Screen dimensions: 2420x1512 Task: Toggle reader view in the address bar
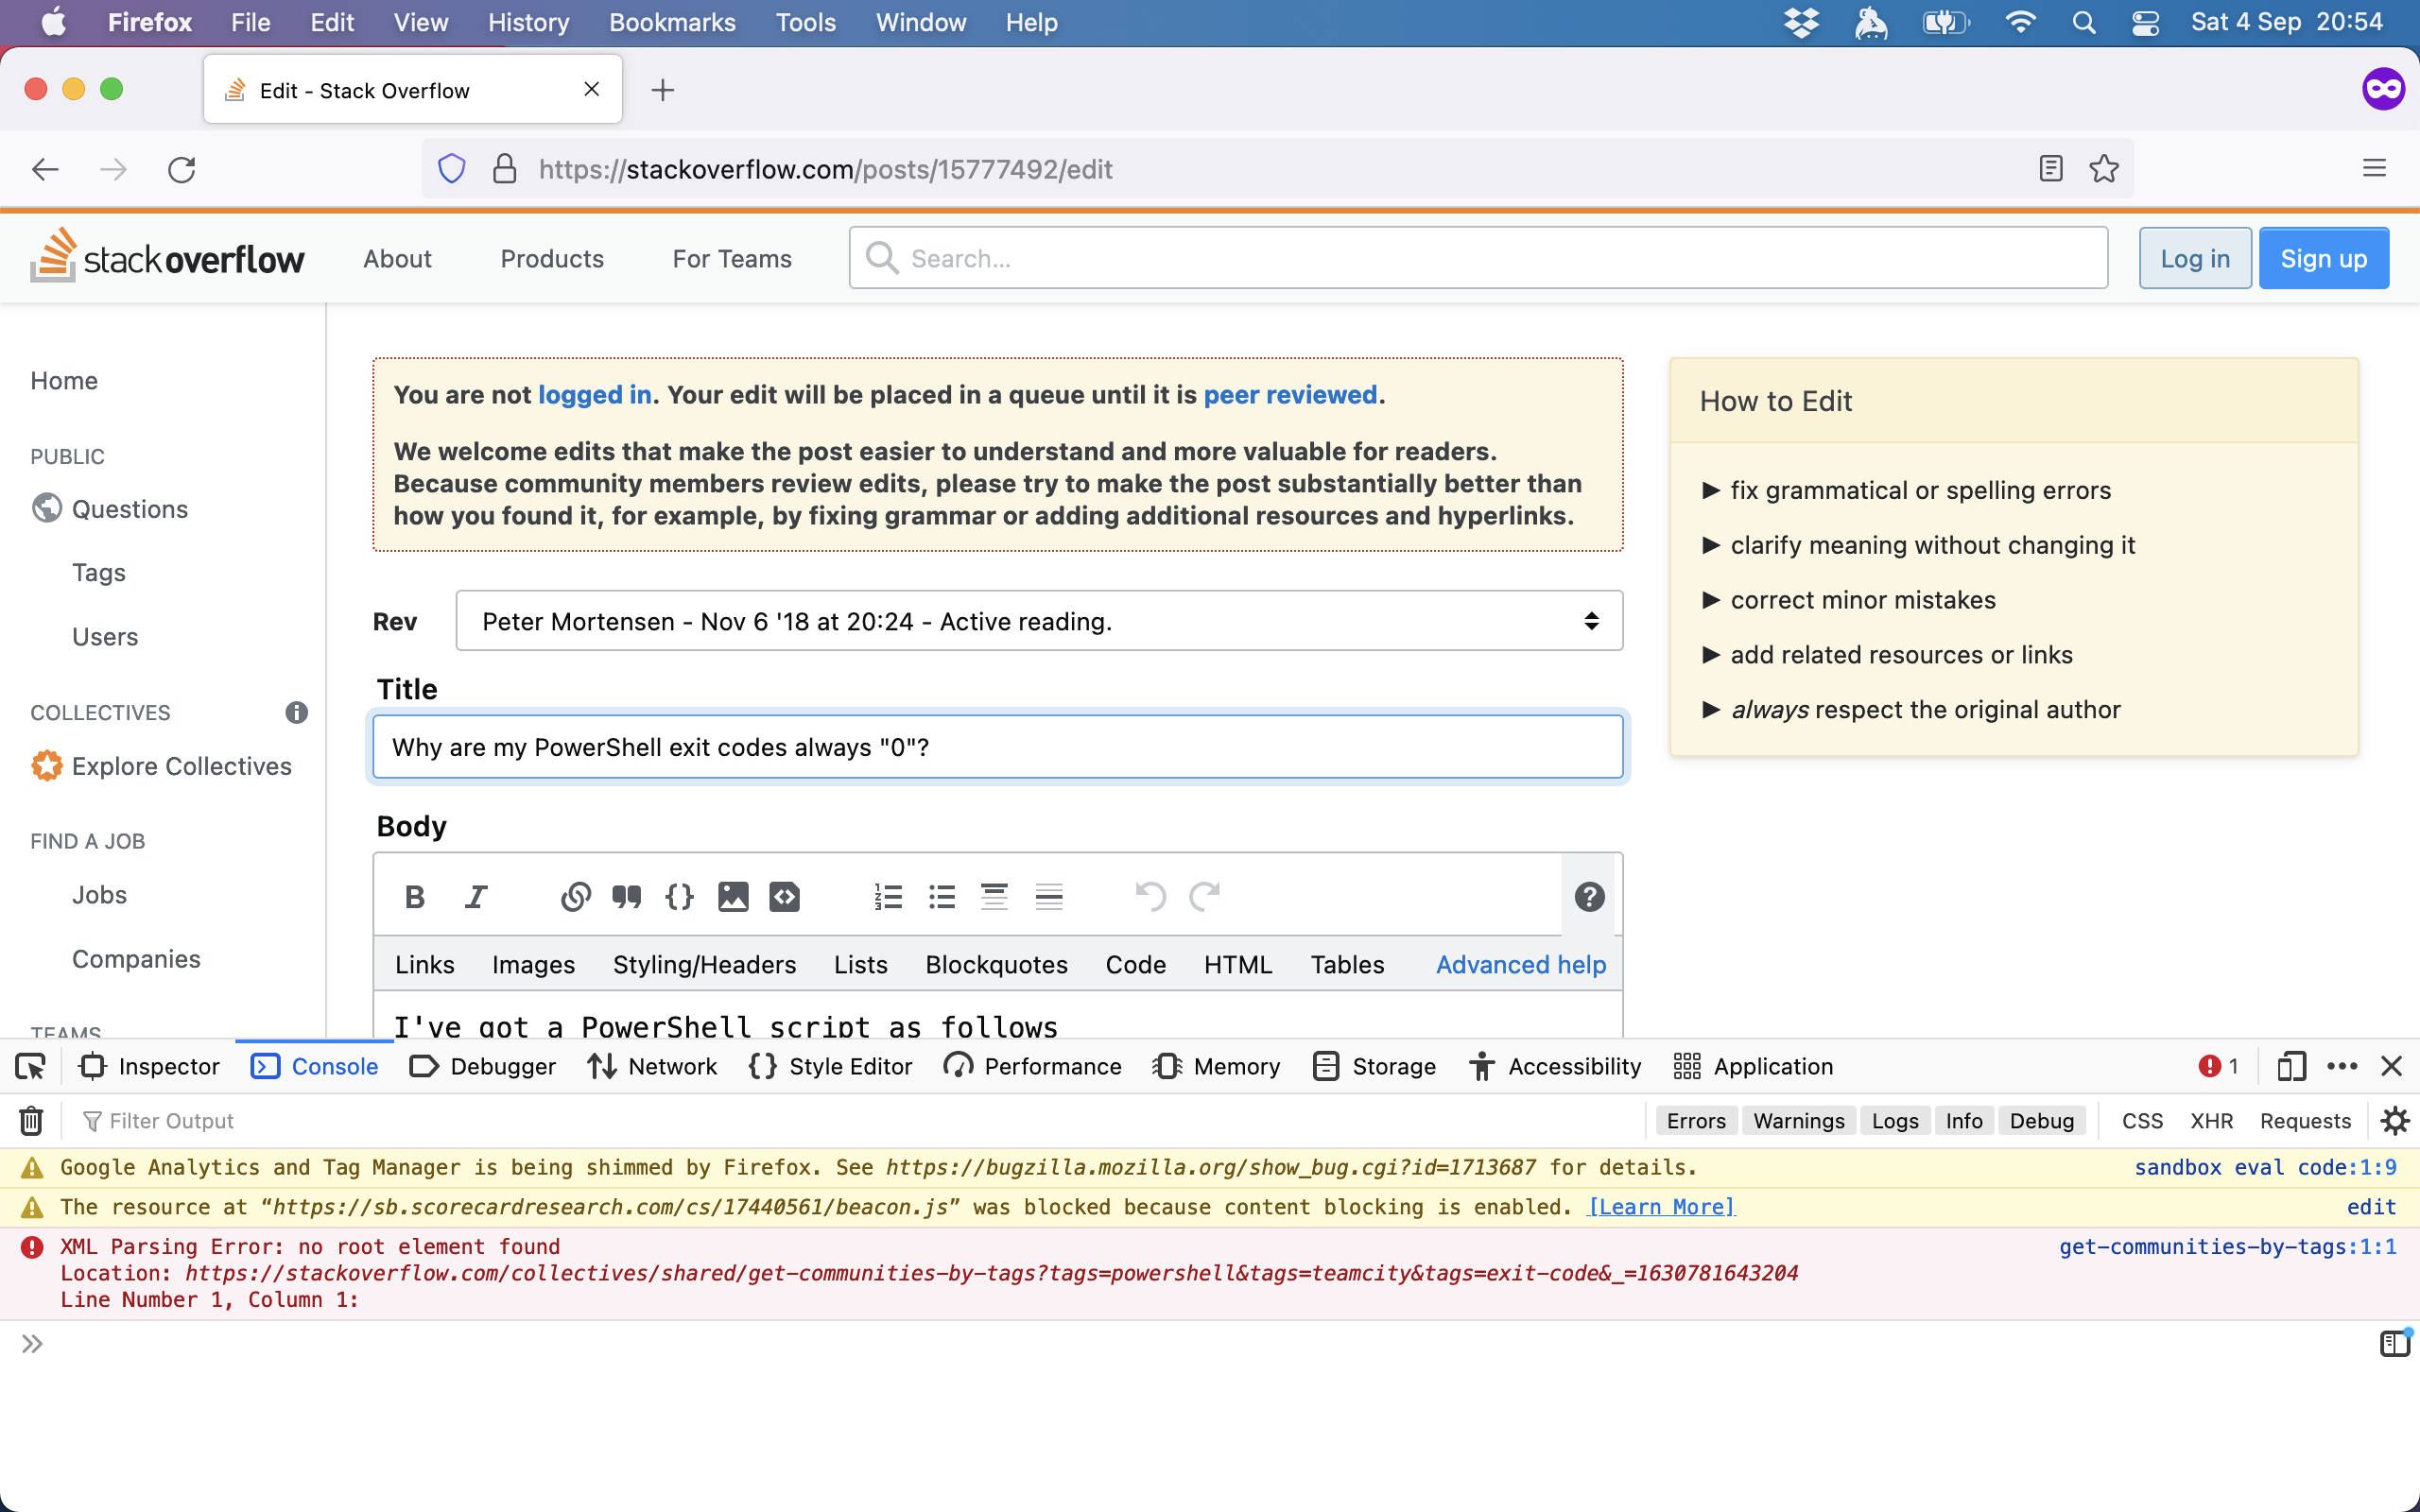[x=2051, y=169]
